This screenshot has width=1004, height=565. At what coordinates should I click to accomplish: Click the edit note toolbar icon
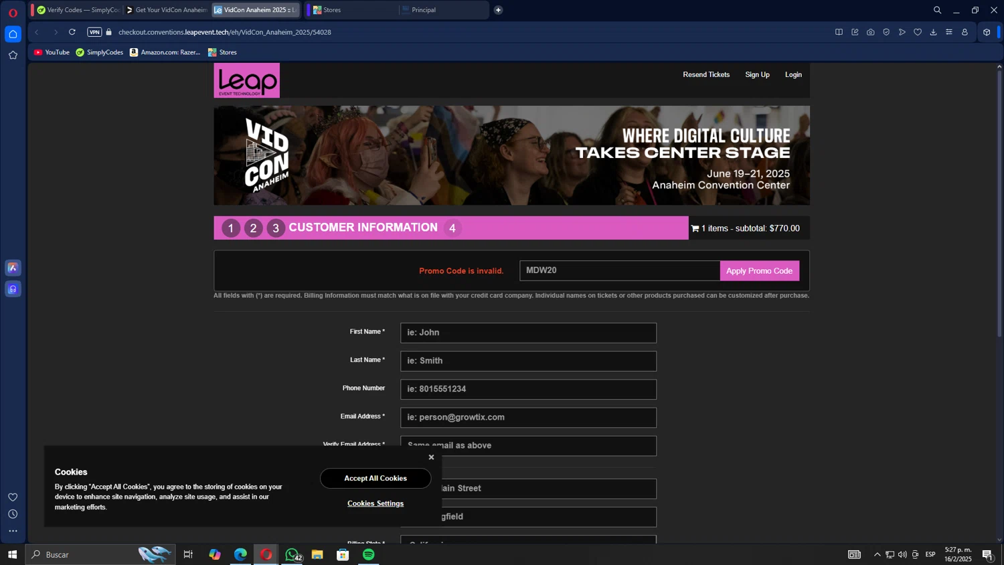click(855, 32)
